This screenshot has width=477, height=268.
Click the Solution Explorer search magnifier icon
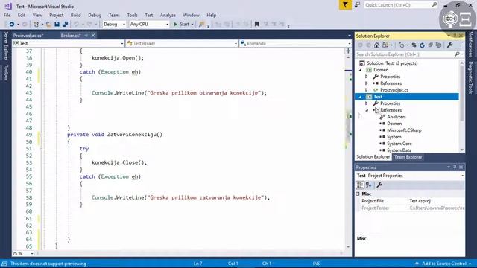point(457,54)
